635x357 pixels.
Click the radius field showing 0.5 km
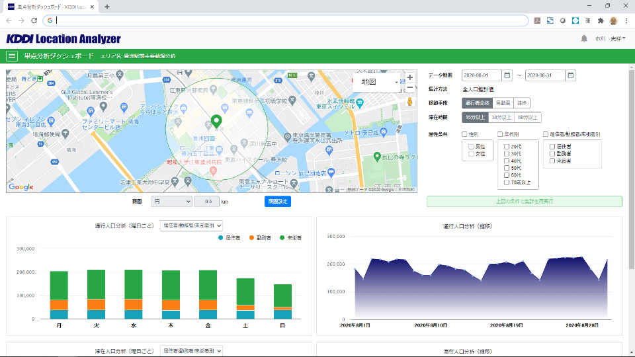click(207, 202)
